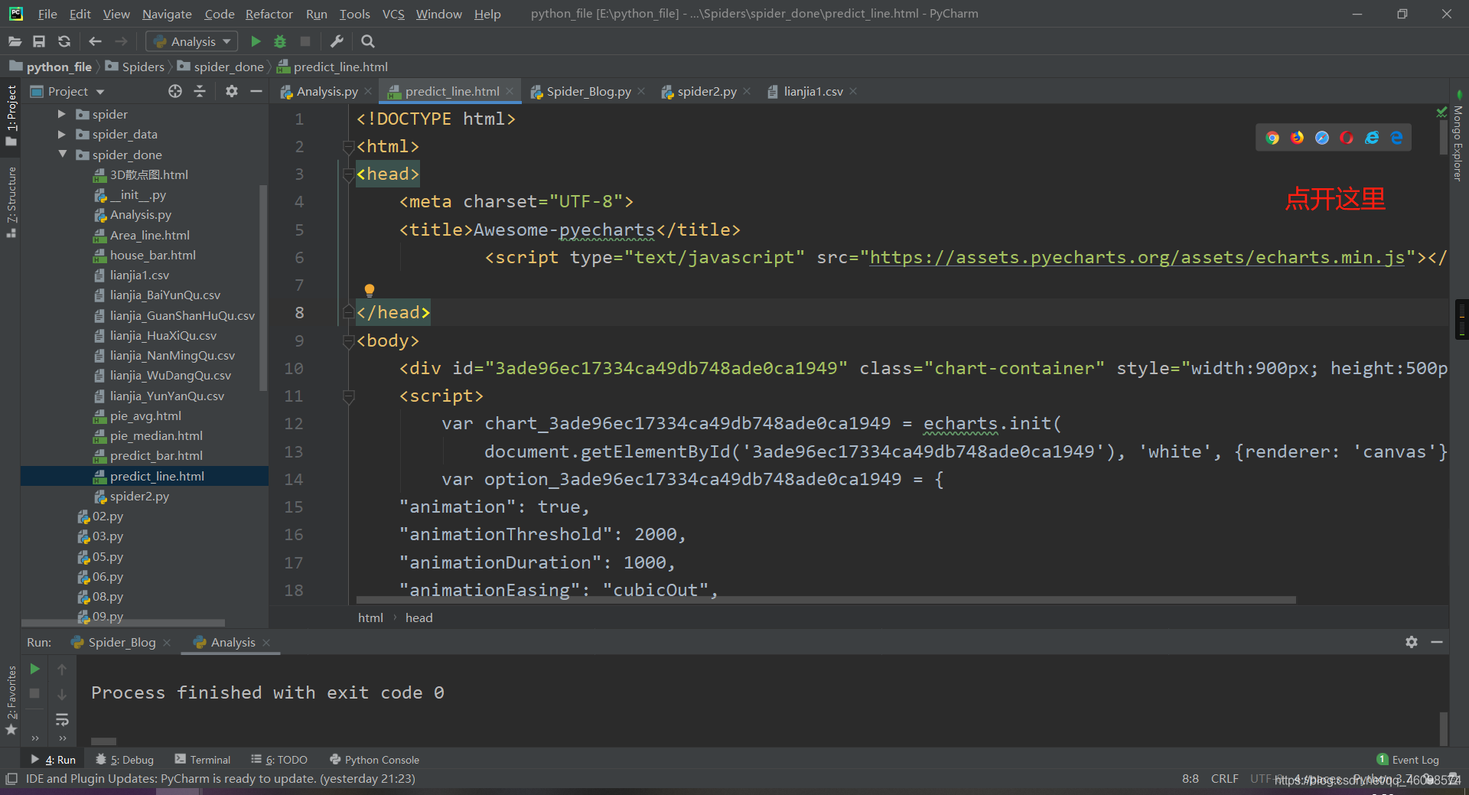
Task: Open the Event Log
Action: coord(1408,760)
